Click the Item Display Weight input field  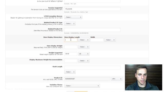pos(71,47)
